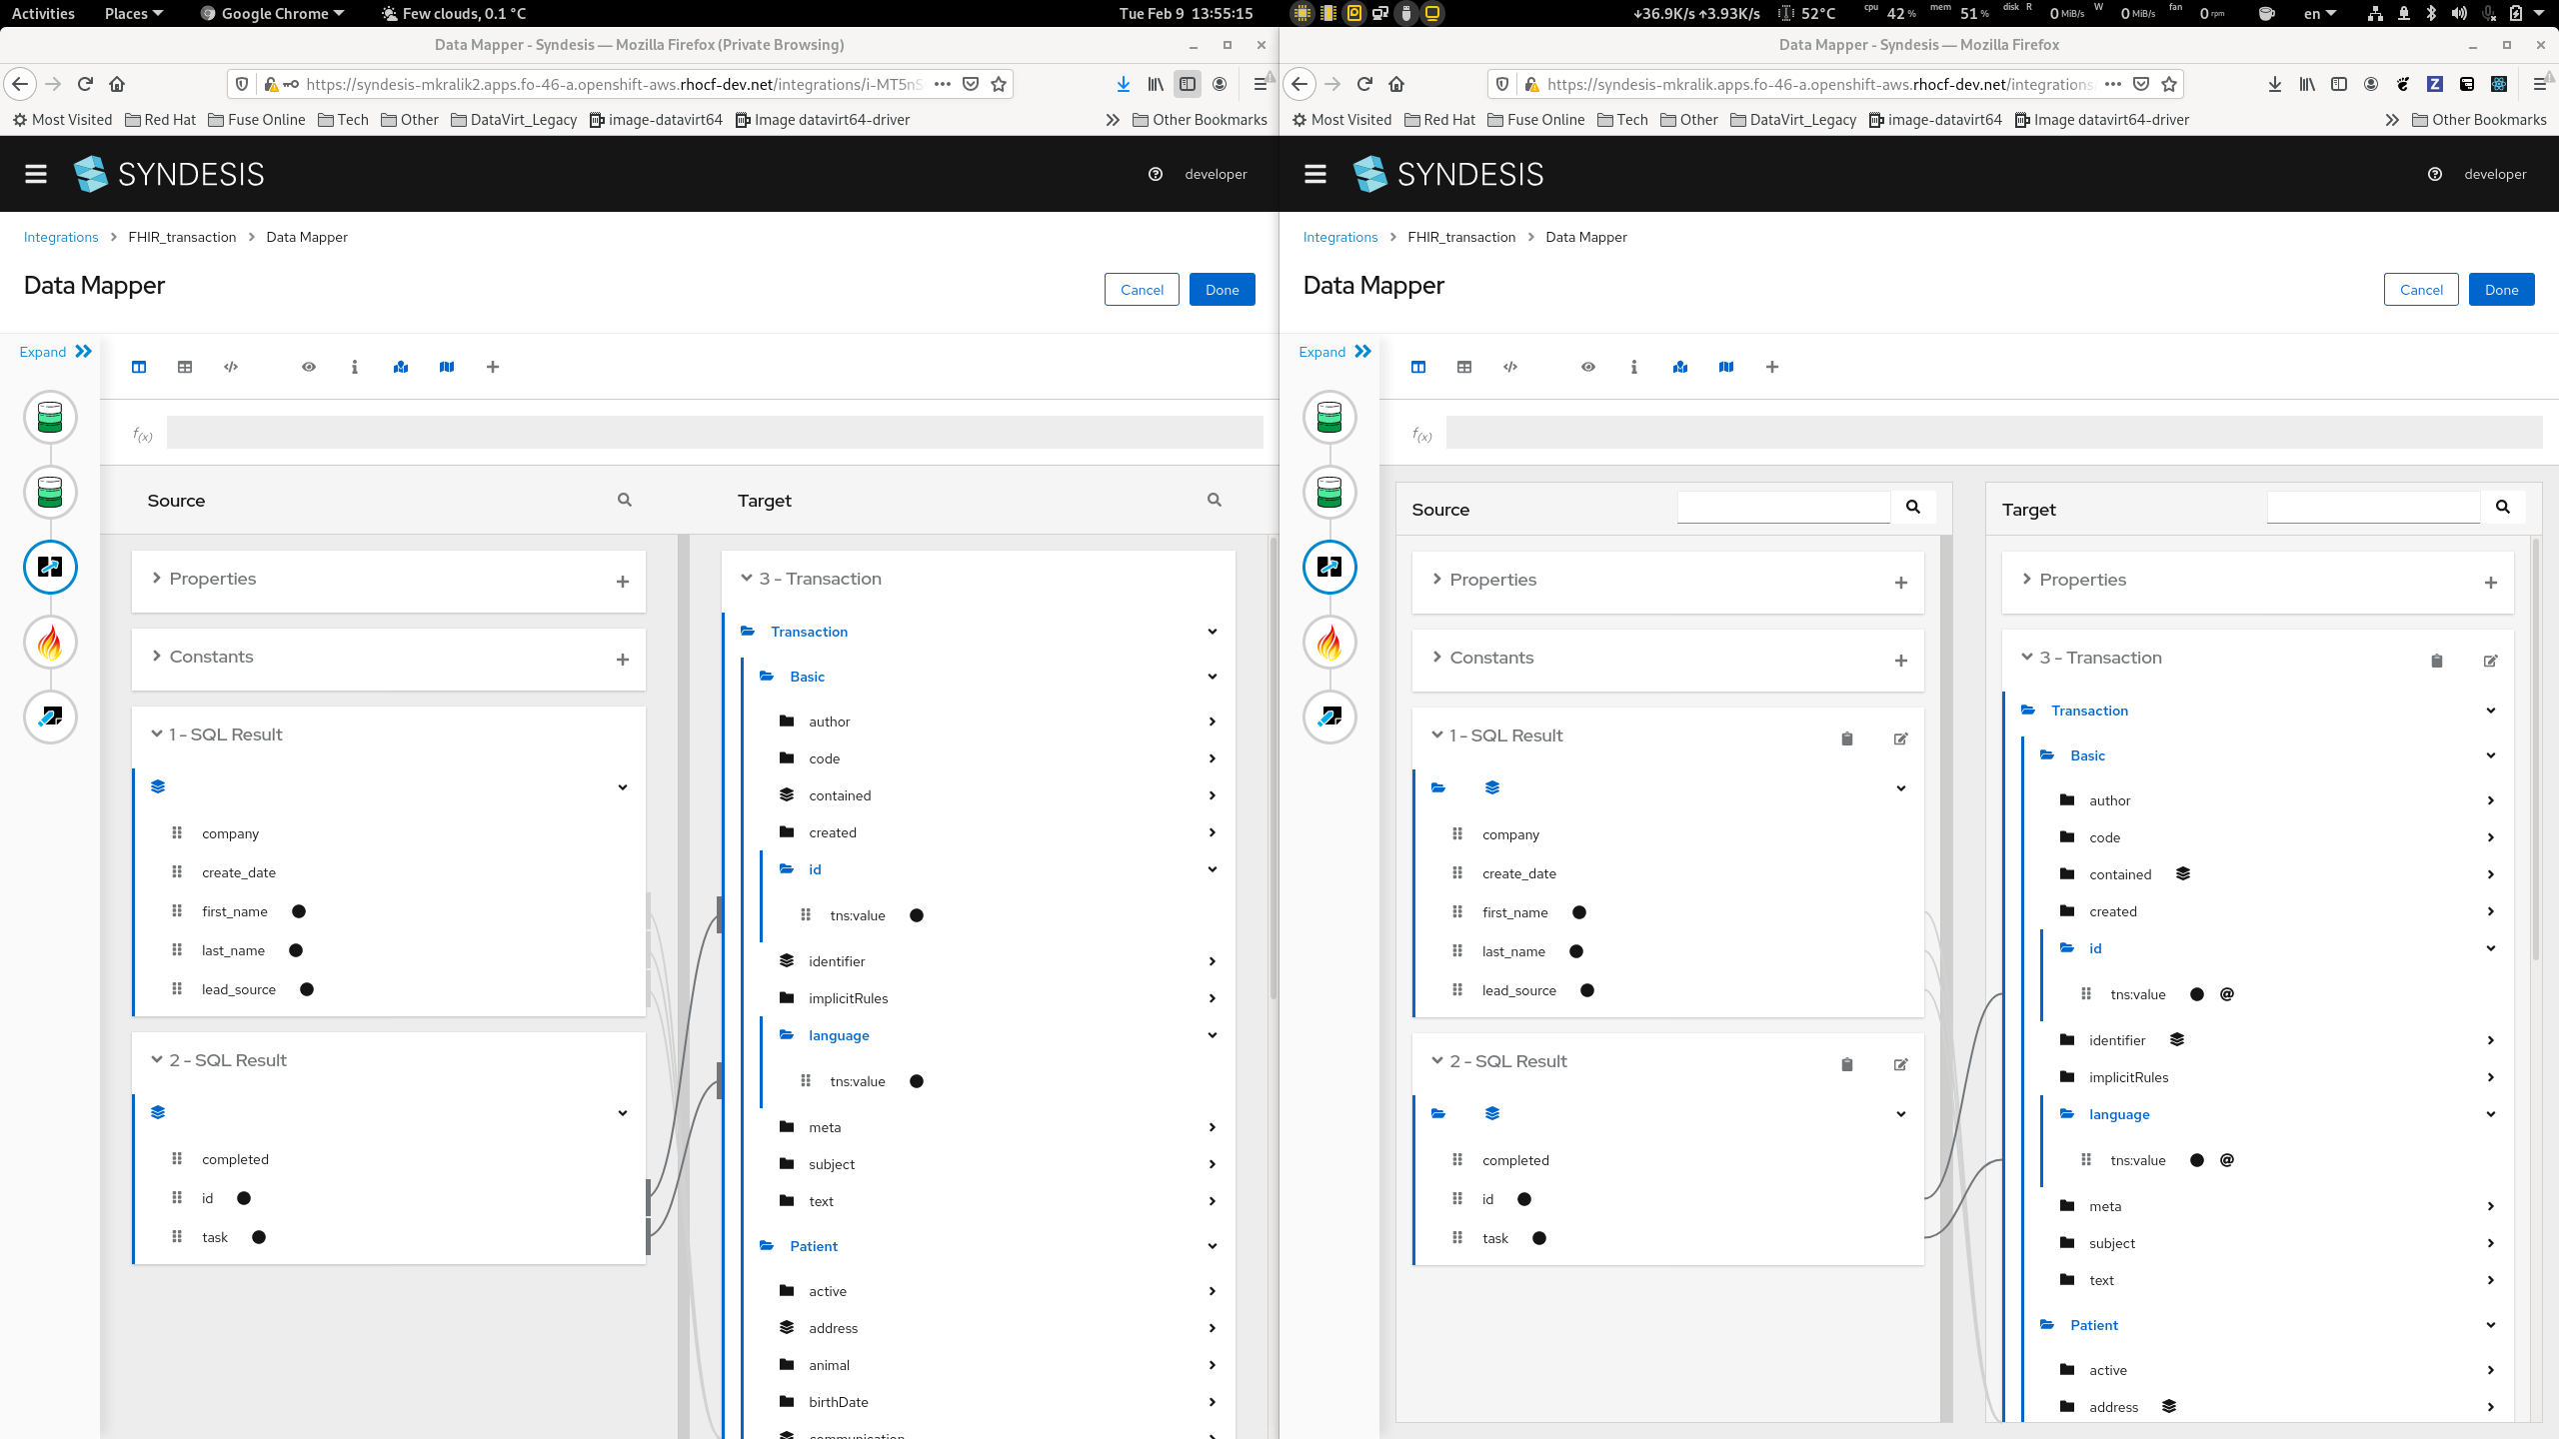
Task: Collapse 2 - SQL Result in left window
Action: (x=157, y=1060)
